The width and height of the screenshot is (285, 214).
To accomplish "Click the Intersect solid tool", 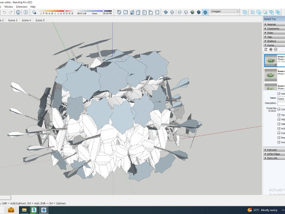I will (x=253, y=12).
